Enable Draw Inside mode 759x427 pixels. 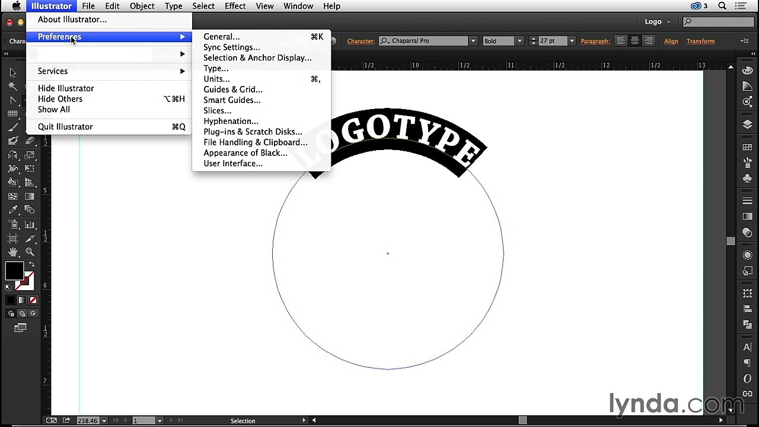33,313
